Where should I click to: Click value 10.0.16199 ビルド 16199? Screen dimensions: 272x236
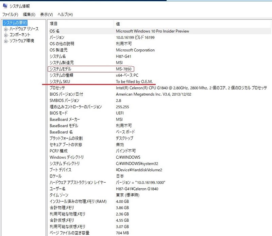(135, 37)
